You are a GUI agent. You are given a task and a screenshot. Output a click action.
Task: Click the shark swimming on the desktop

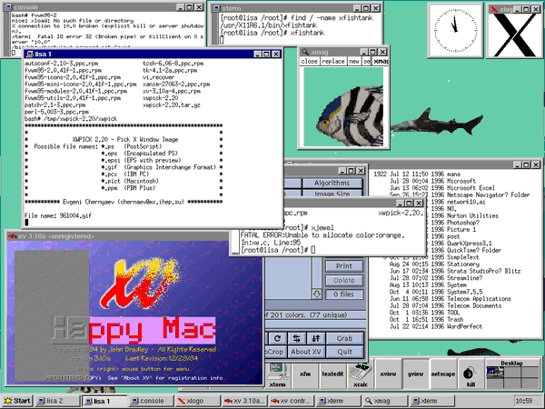pyautogui.click(x=437, y=124)
